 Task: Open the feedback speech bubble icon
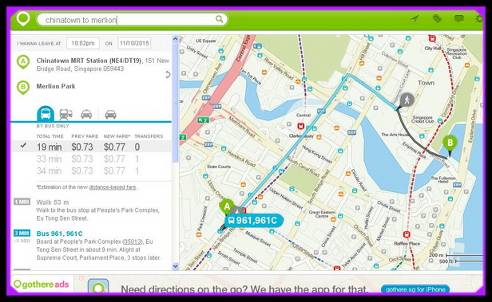459,19
